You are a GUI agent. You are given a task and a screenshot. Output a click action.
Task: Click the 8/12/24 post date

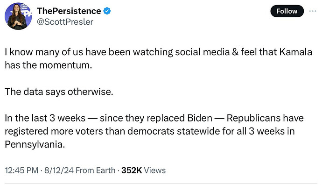click(x=59, y=171)
